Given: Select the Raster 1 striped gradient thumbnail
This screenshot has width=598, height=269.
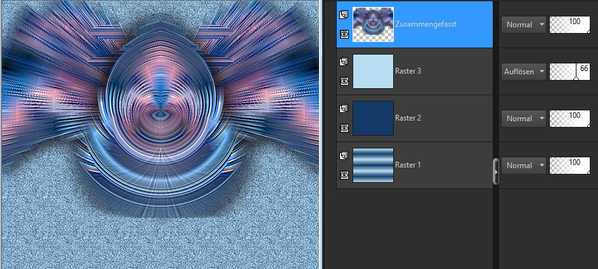Looking at the screenshot, I should (x=373, y=165).
